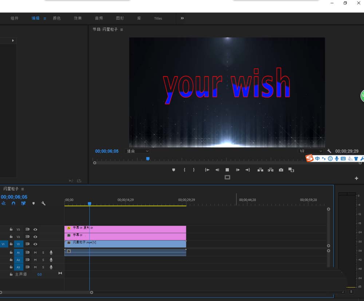This screenshot has width=364, height=301.
Task: Click the timeline horizontal zoom handle
Action: (x=91, y=292)
